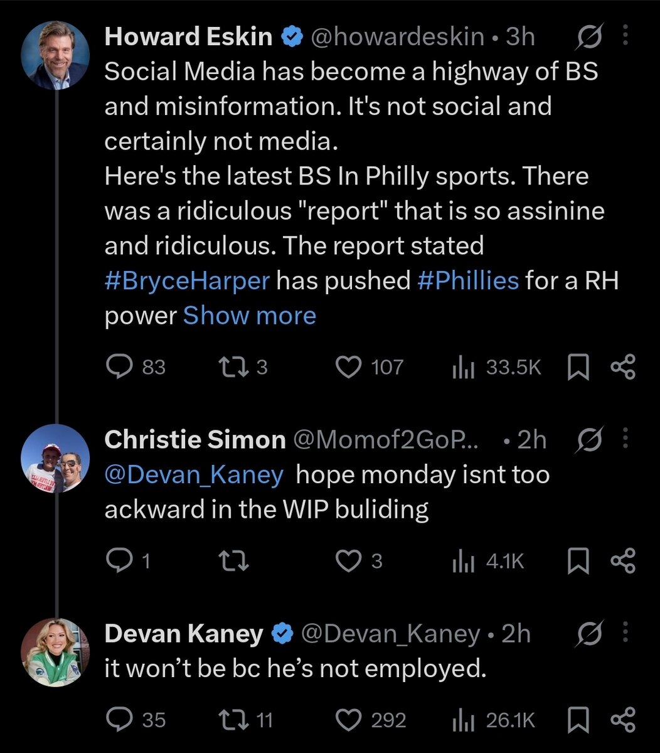Expand tweet with Show more
This screenshot has height=753, width=660.
[x=249, y=316]
